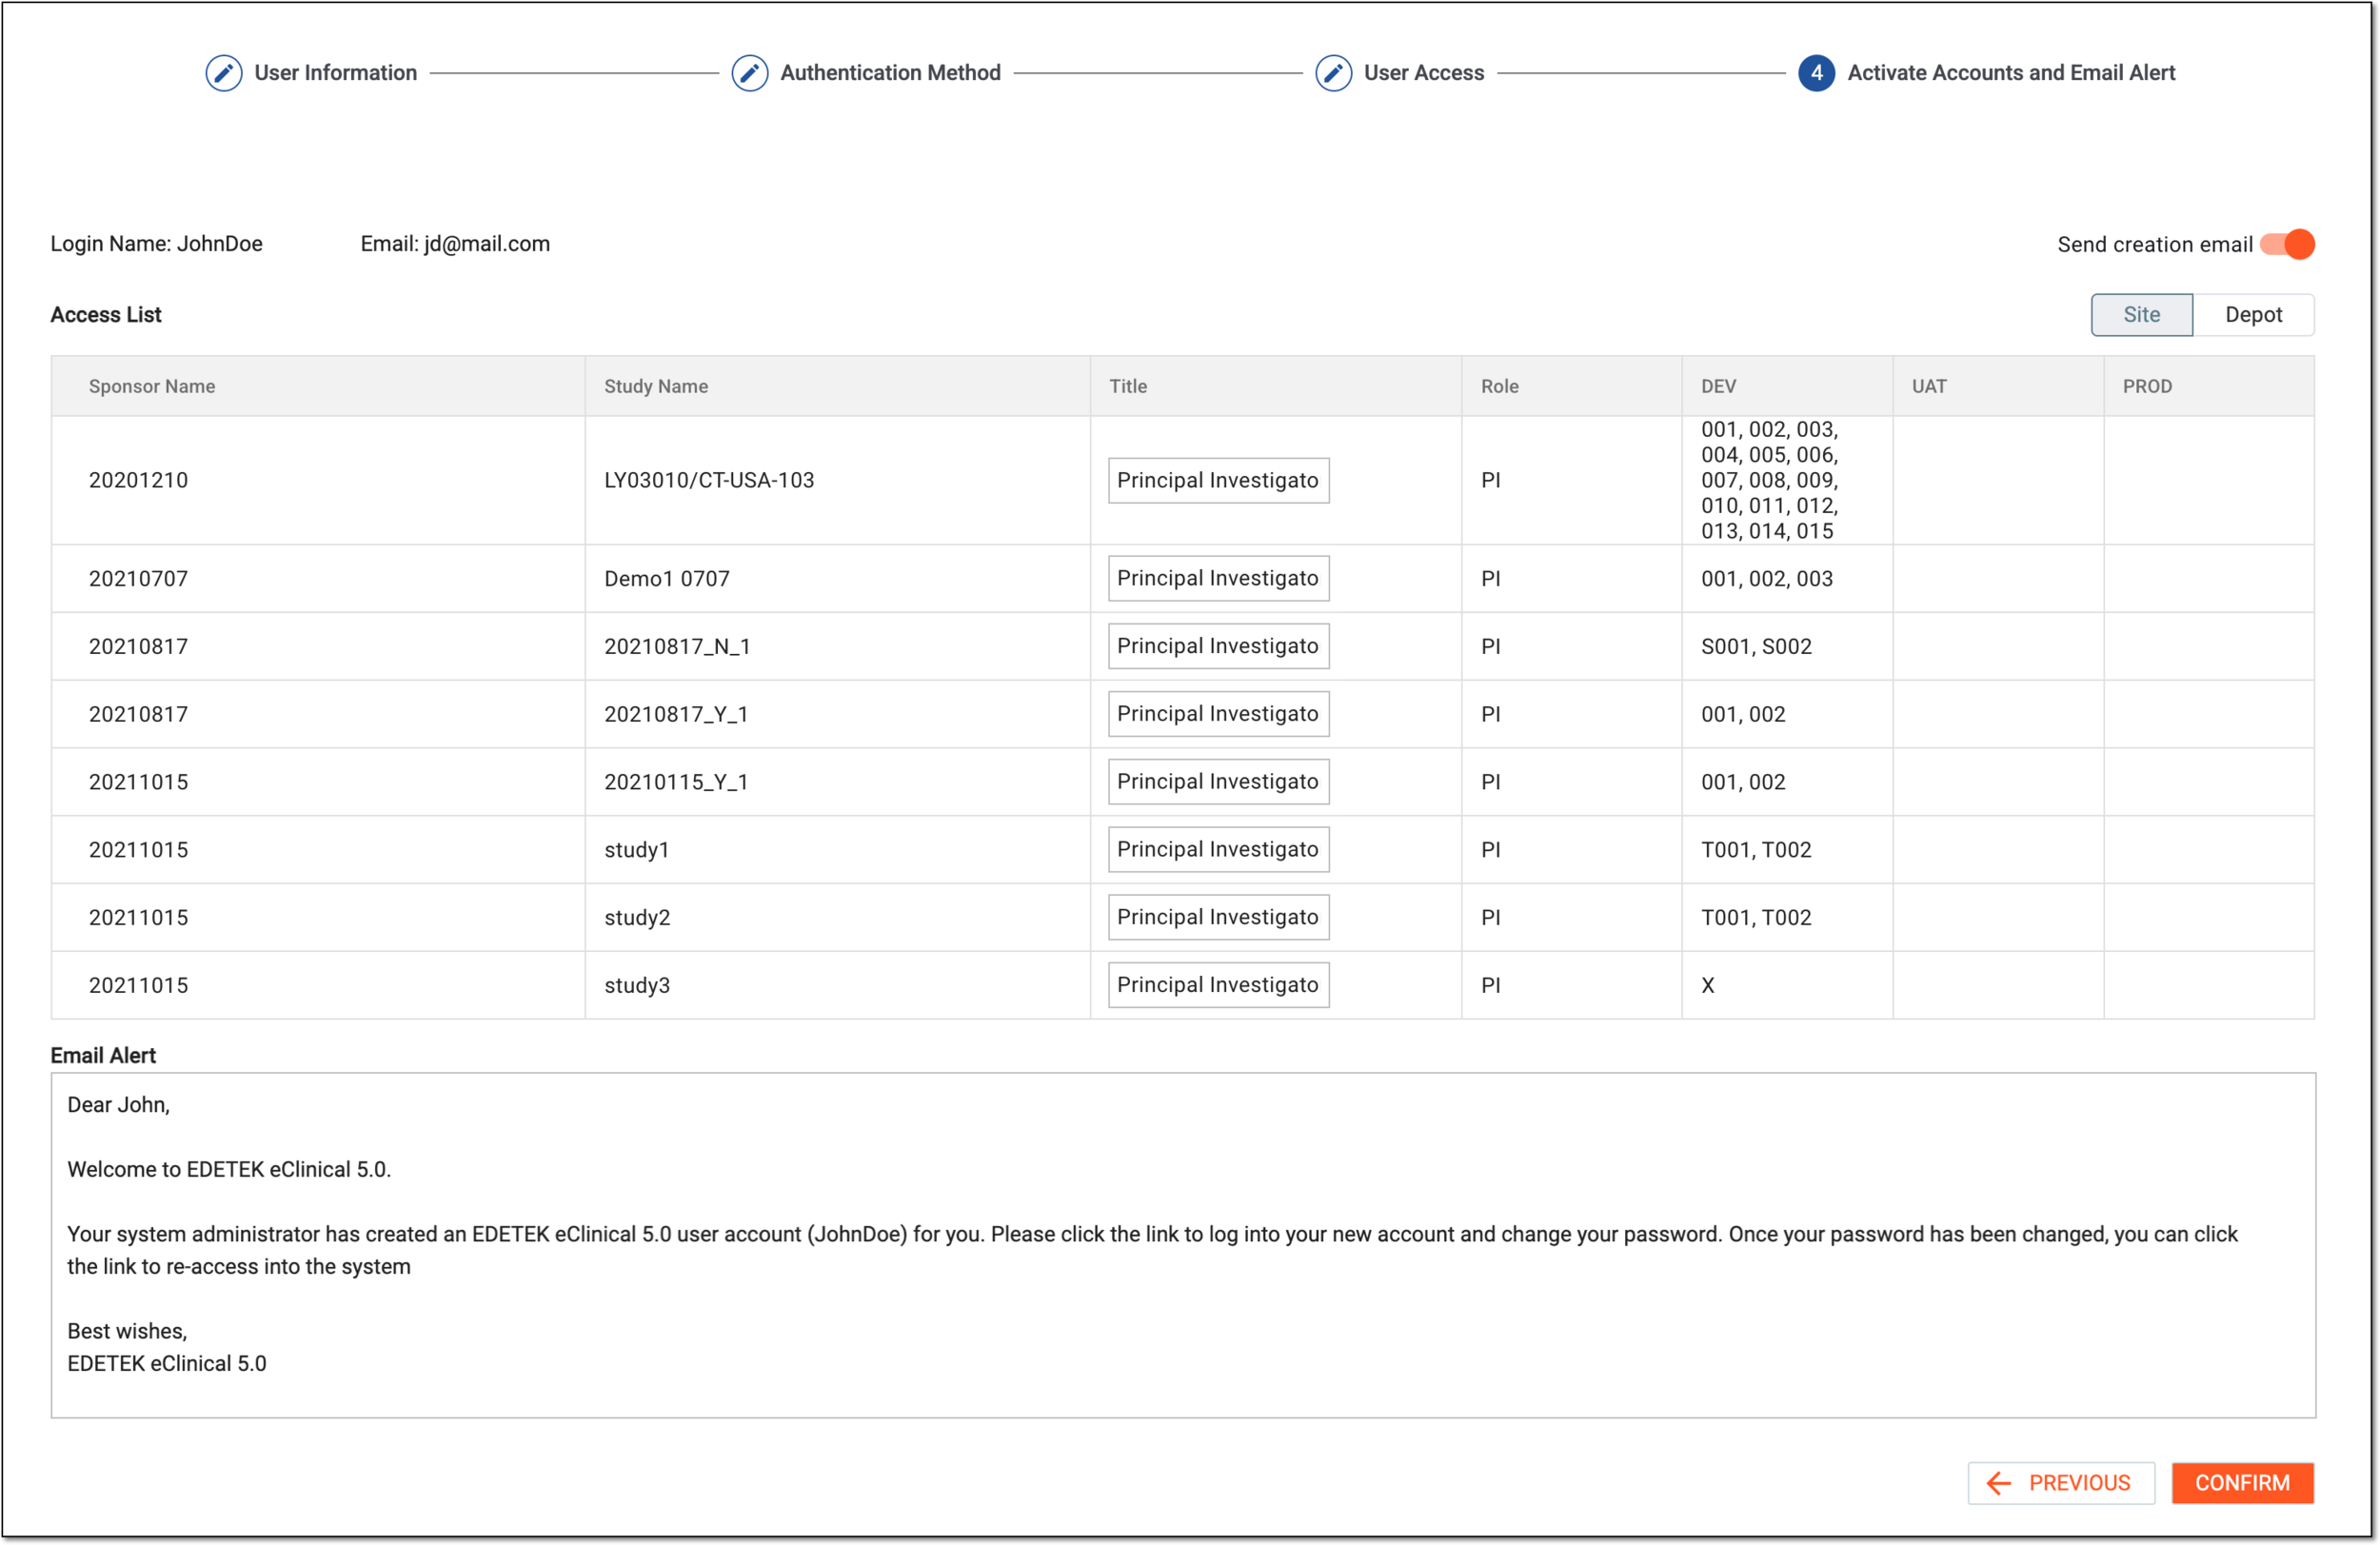The image size is (2380, 1545).
Task: Click Dear John, greeting line
Action: [x=118, y=1105]
